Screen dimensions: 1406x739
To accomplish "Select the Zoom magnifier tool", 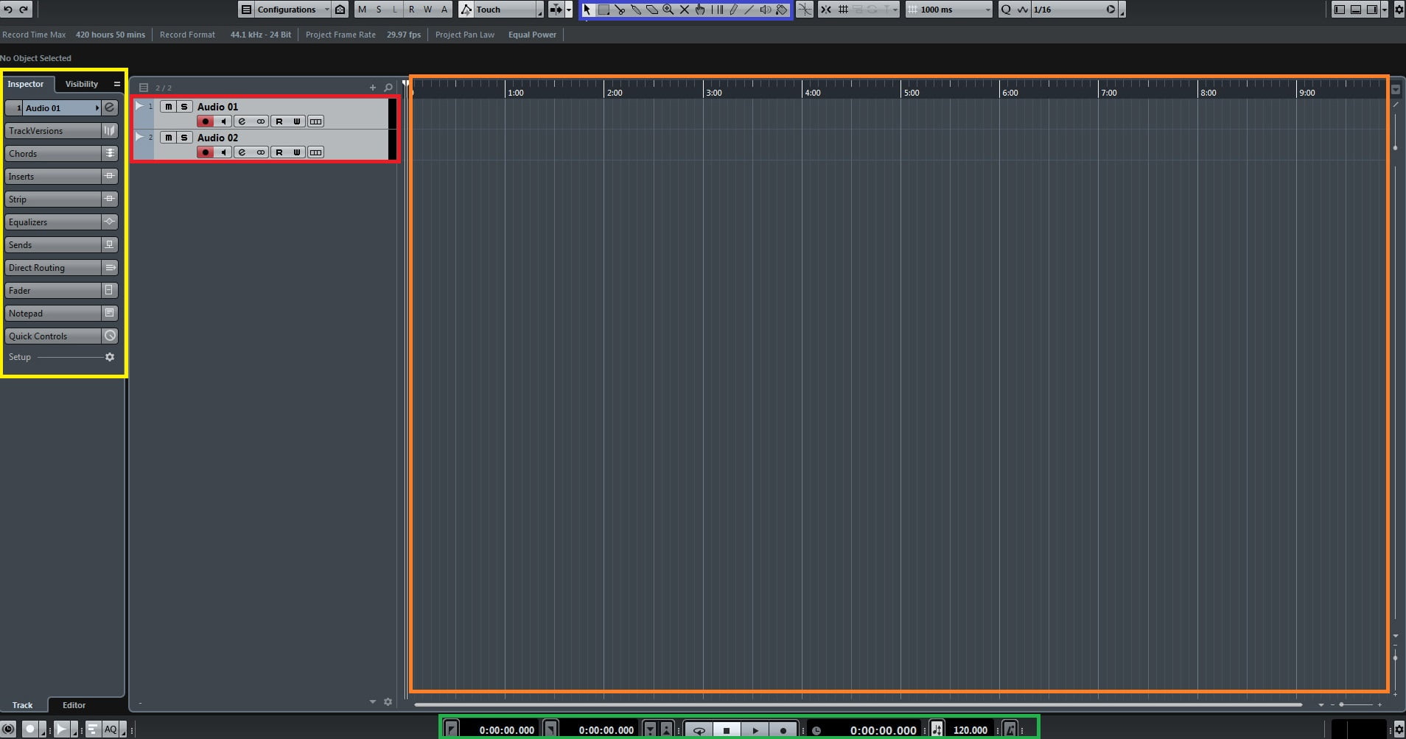I will point(668,10).
